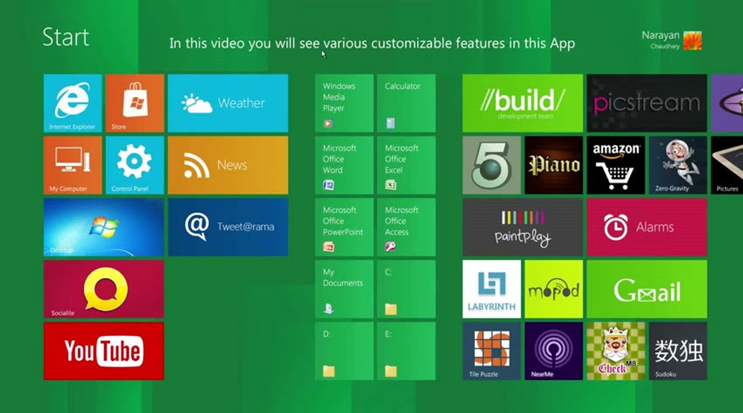Open the NearMe tile
The image size is (743, 413).
click(x=554, y=351)
